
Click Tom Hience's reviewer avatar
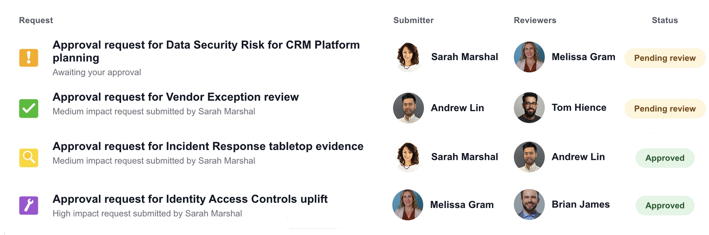click(529, 107)
